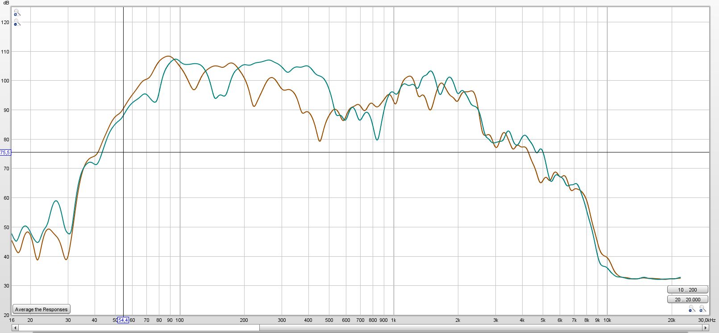Set frequency range to 10 .. 200
This screenshot has height=333, width=719.
[687, 290]
